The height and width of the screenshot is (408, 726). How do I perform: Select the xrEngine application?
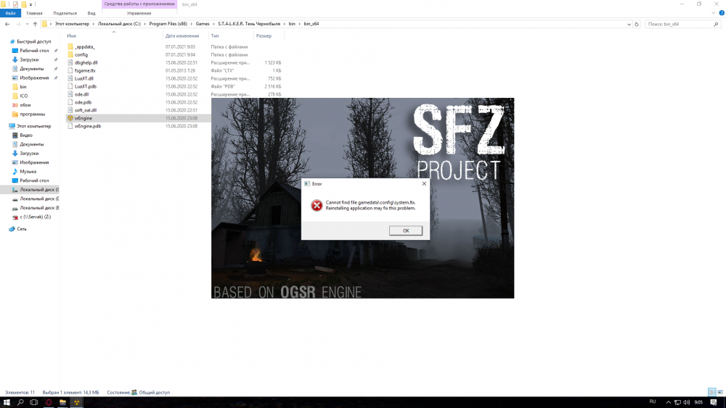[x=83, y=118]
